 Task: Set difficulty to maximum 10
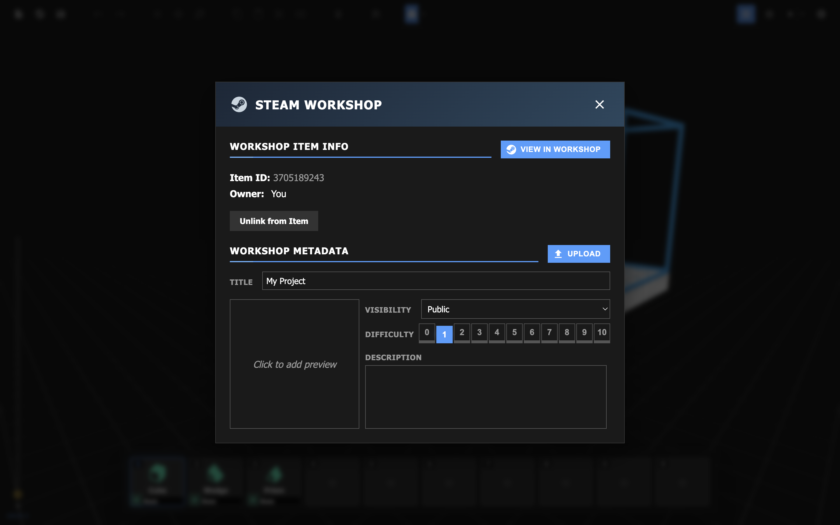click(x=602, y=333)
